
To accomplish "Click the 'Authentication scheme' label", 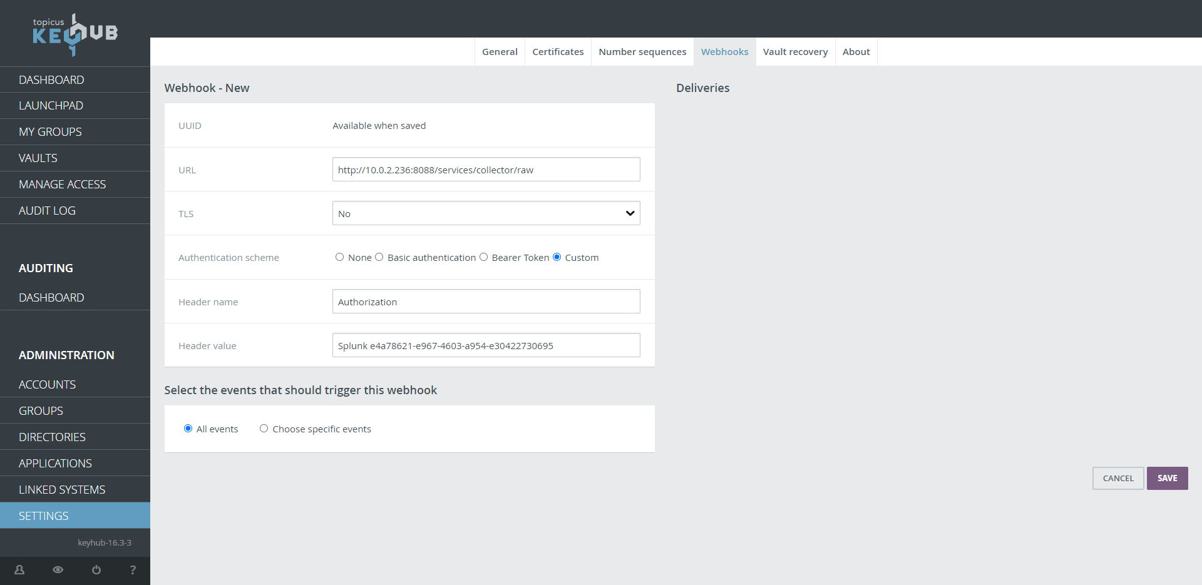I will coord(229,258).
